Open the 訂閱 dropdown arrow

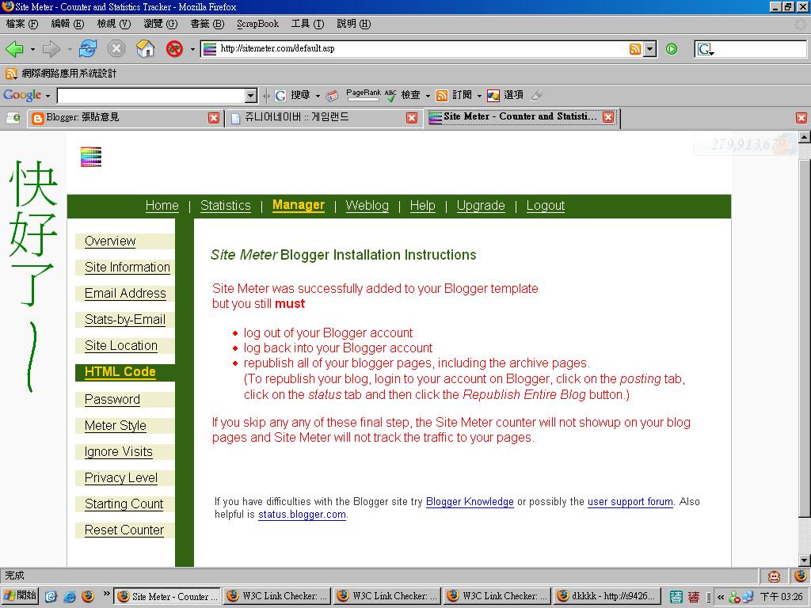[x=479, y=96]
